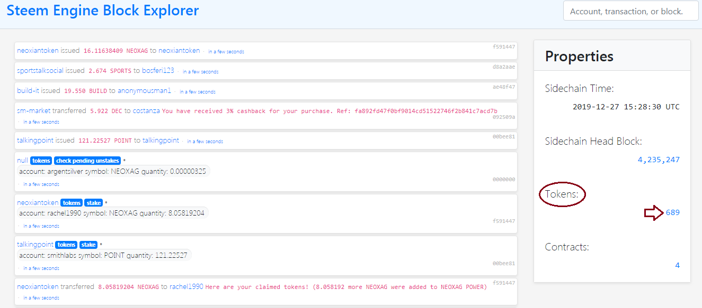Click the stake badge in the talkingpoint row
The height and width of the screenshot is (308, 702).
coord(88,245)
